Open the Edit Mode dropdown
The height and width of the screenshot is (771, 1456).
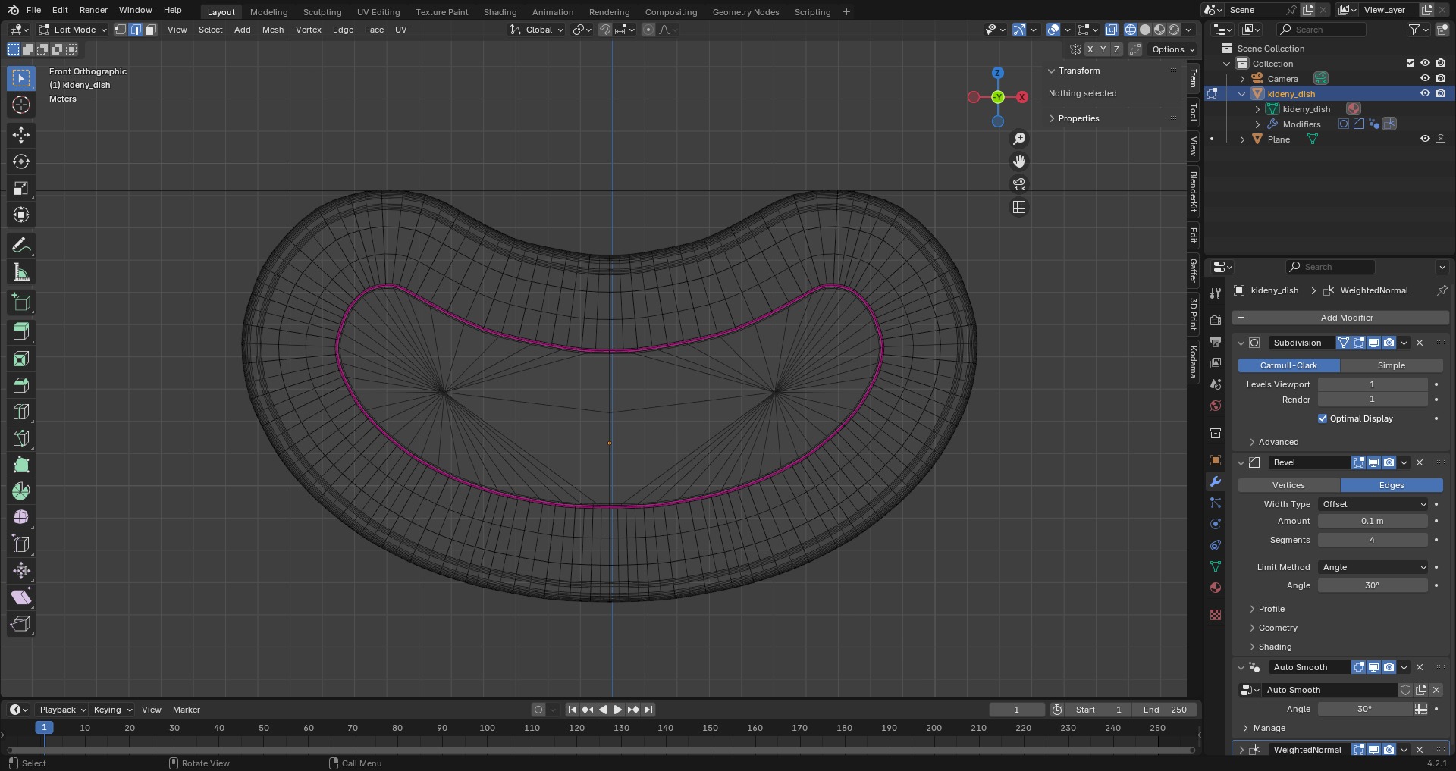click(x=73, y=30)
